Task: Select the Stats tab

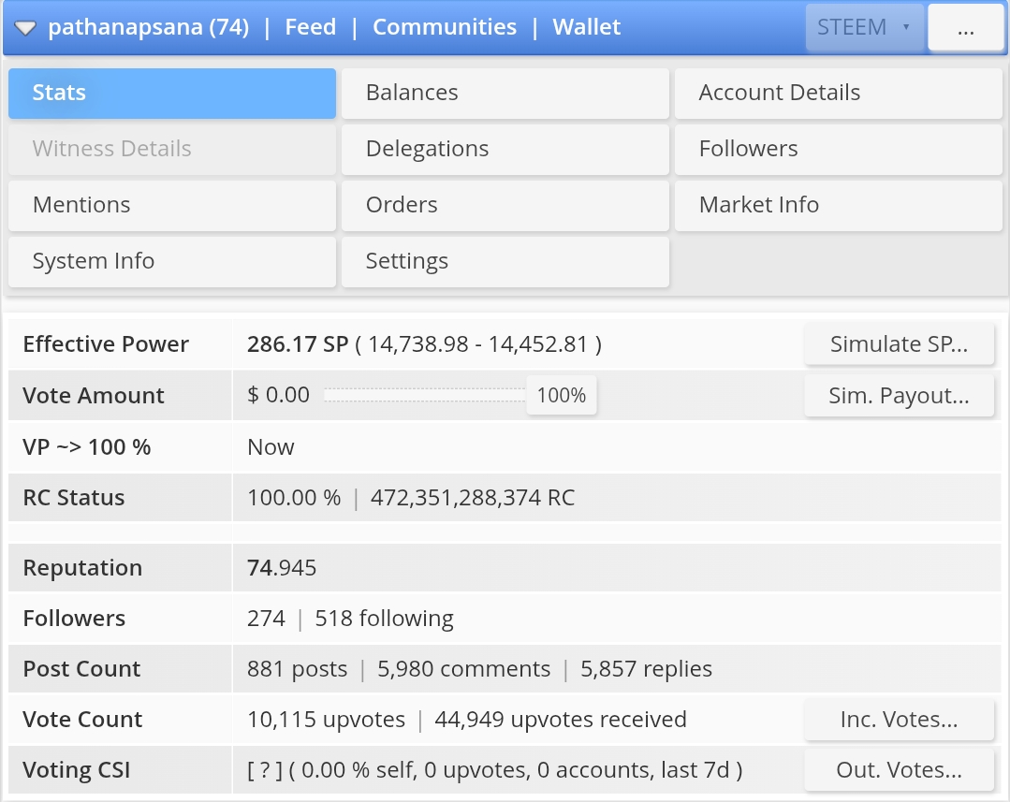Action: (x=171, y=93)
